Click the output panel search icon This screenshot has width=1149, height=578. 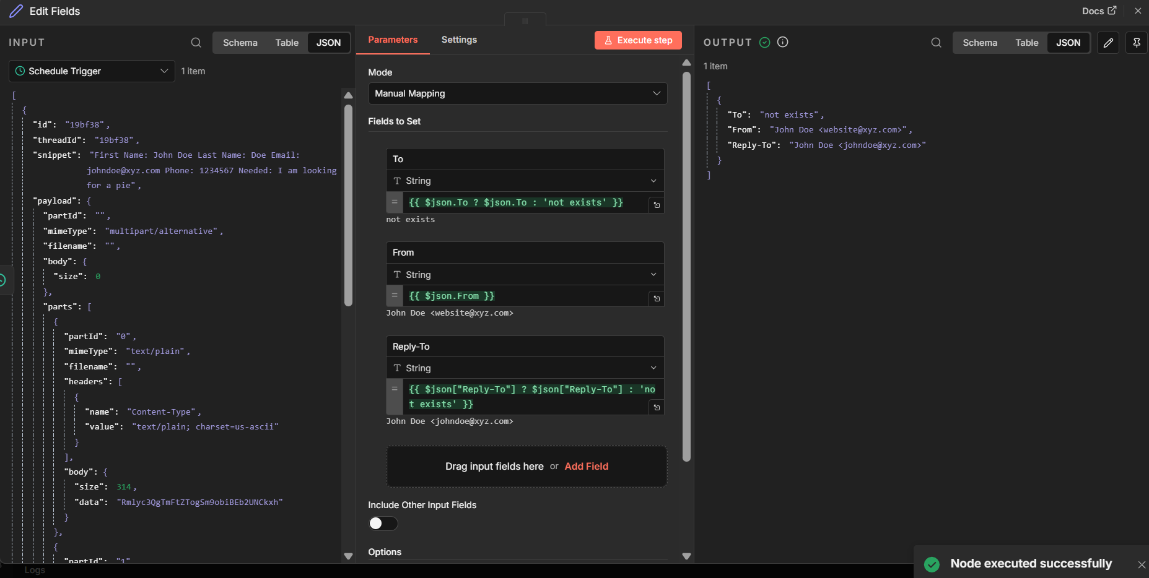pyautogui.click(x=936, y=43)
